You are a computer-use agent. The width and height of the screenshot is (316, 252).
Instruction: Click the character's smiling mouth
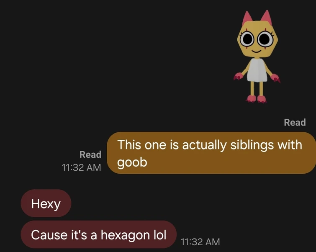(256, 51)
